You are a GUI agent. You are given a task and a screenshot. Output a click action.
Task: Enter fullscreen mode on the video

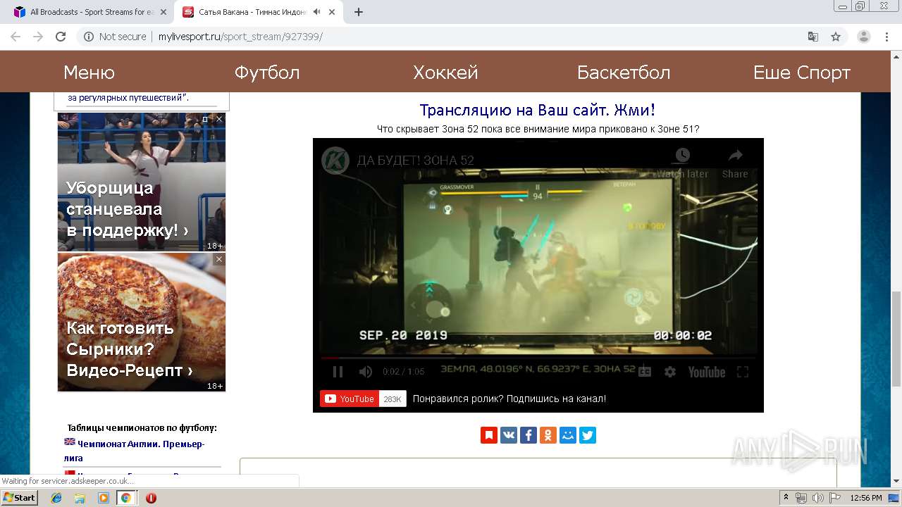743,372
